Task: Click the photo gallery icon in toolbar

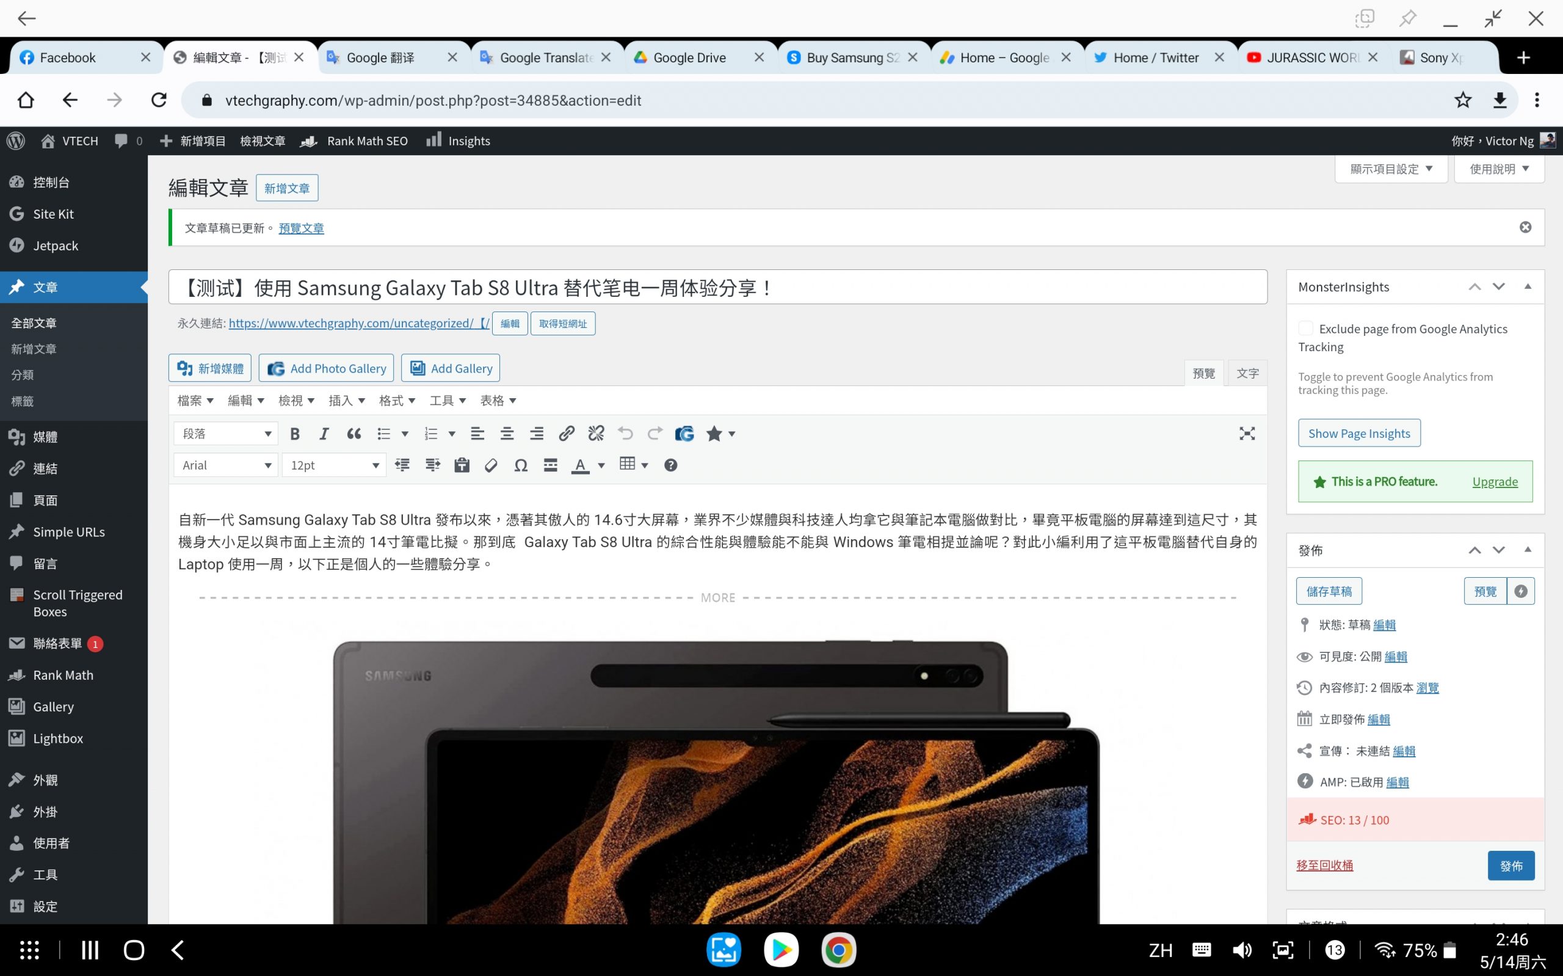Action: coord(684,434)
